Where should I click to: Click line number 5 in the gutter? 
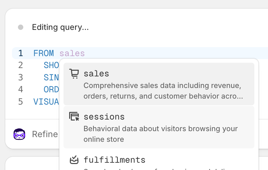click(21, 101)
